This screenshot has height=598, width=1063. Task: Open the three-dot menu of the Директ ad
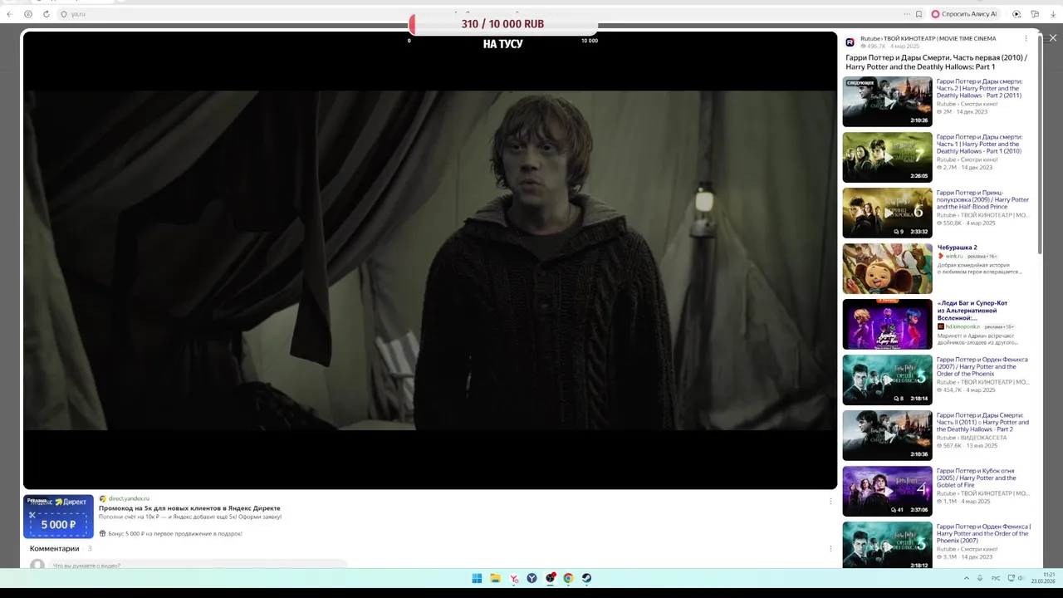[830, 501]
